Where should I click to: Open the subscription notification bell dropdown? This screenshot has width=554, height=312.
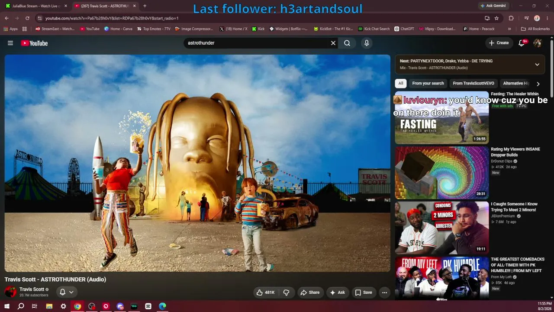67,292
